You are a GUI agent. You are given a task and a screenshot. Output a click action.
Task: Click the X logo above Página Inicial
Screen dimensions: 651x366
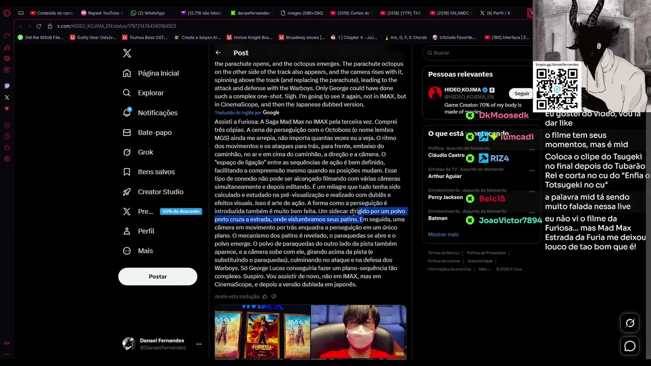(127, 53)
